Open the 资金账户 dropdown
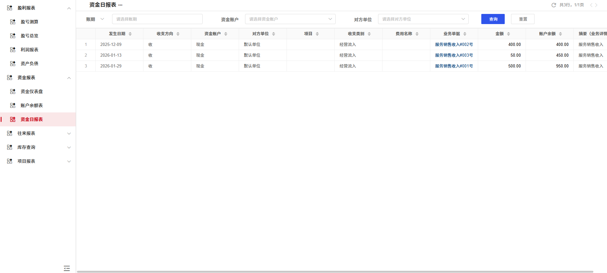The height and width of the screenshot is (273, 607). (290, 19)
